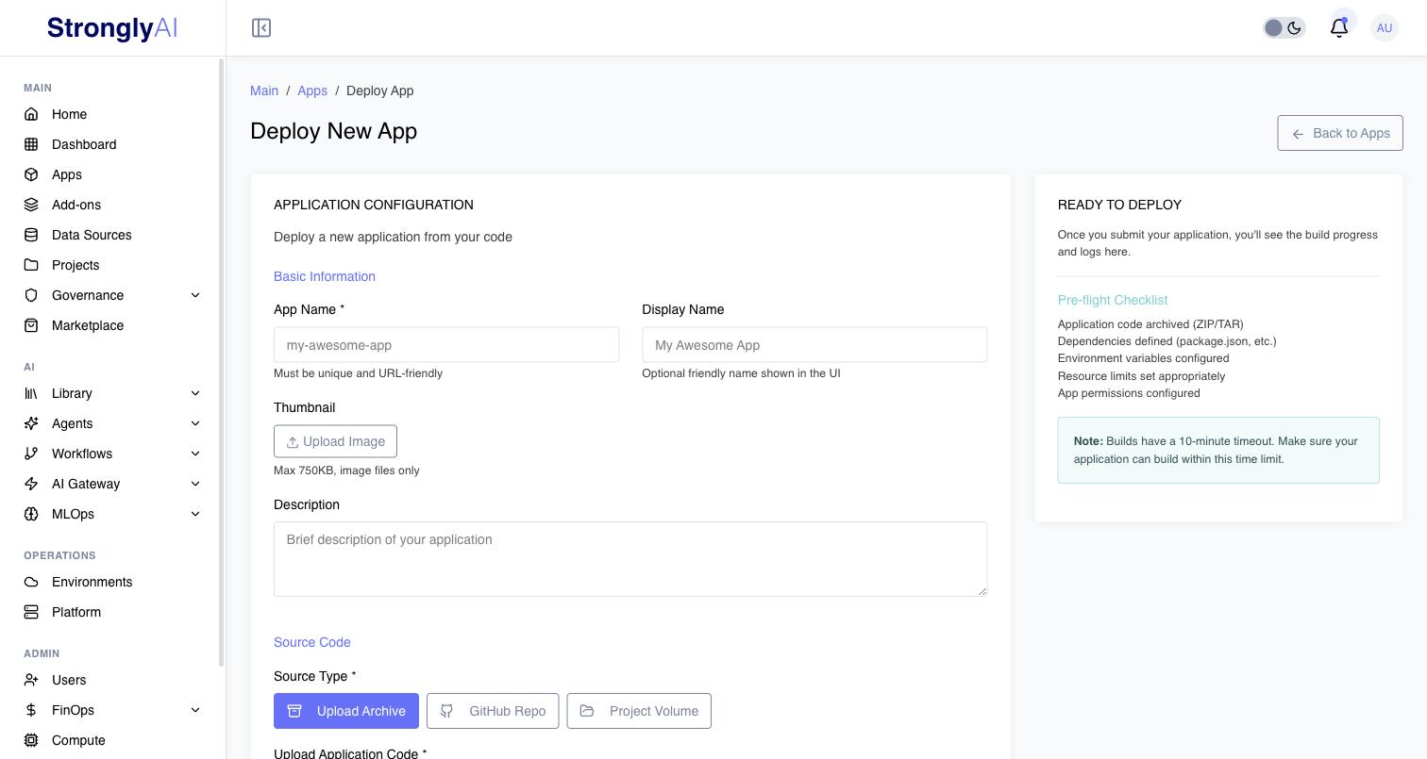Focus the Display Name input field
Image resolution: width=1427 pixels, height=759 pixels.
814,345
